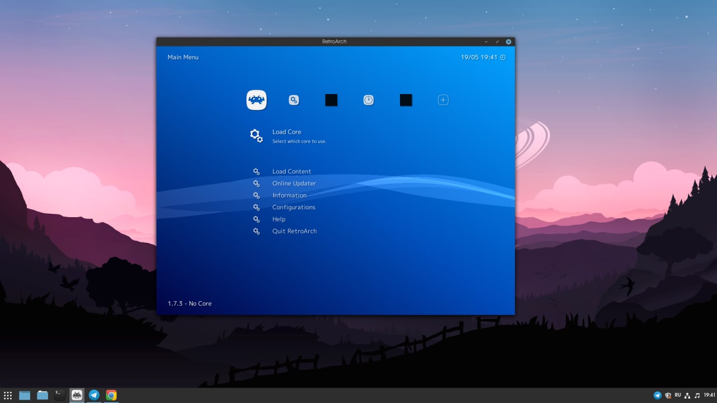Click the 19/05 19:41 date text in RetroArch

click(x=479, y=57)
